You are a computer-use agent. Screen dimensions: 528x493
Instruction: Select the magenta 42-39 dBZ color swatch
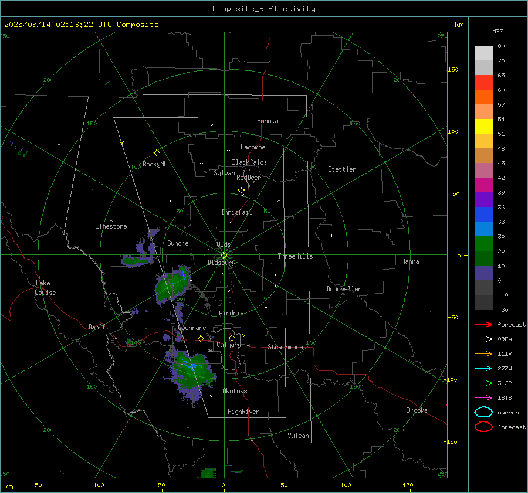point(483,185)
